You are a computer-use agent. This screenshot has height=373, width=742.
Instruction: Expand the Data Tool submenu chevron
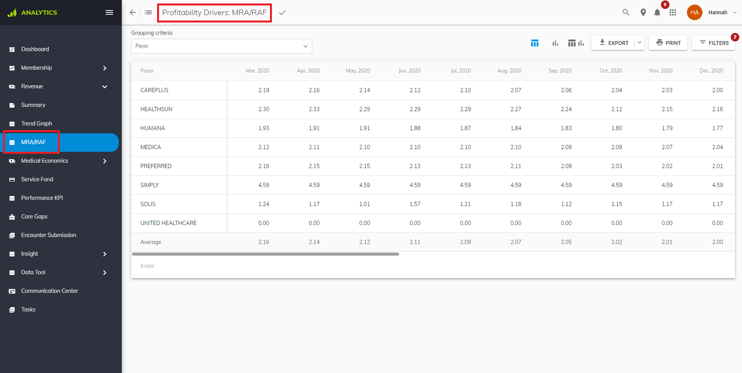[x=105, y=273]
